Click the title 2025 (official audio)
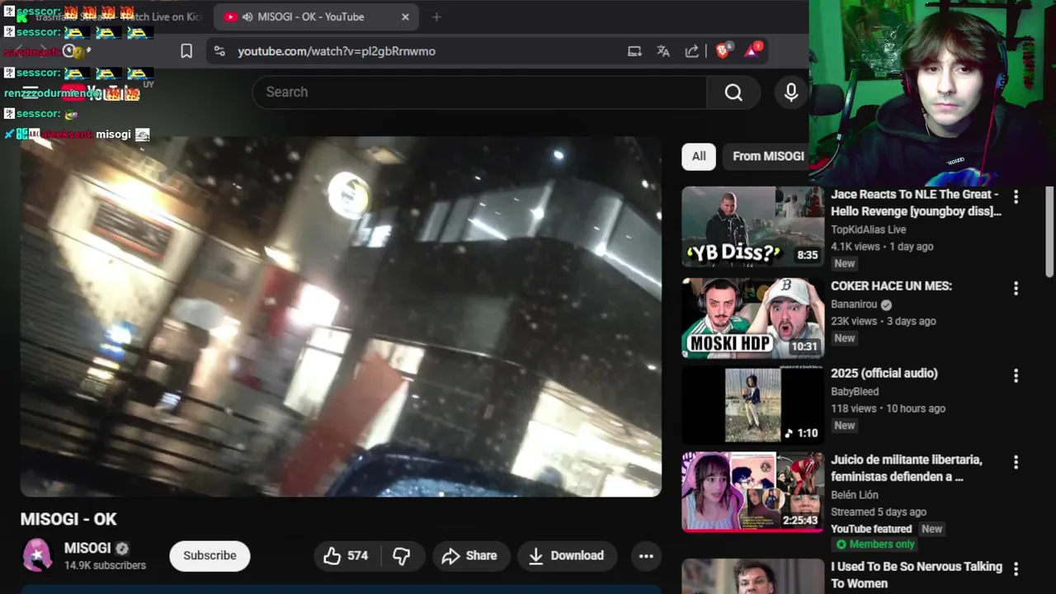The height and width of the screenshot is (594, 1056). point(884,374)
